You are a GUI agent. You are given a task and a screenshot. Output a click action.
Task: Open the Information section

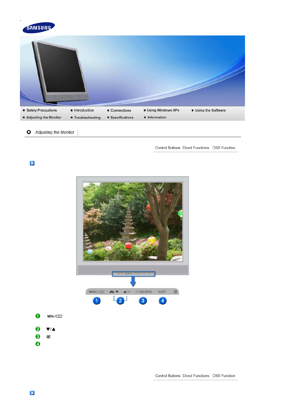157,118
